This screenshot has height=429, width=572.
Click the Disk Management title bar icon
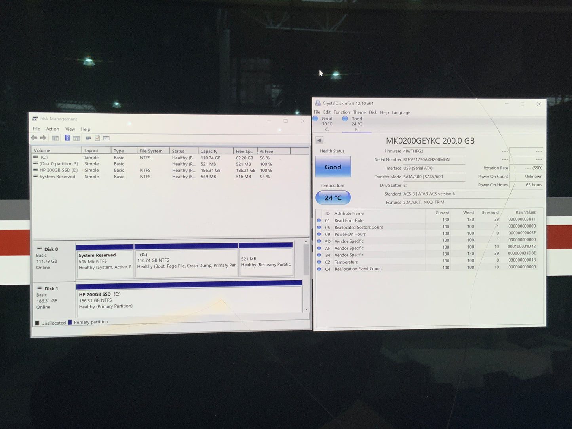click(x=35, y=119)
